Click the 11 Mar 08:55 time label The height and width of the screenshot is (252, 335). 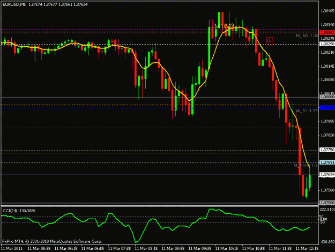tap(173, 249)
